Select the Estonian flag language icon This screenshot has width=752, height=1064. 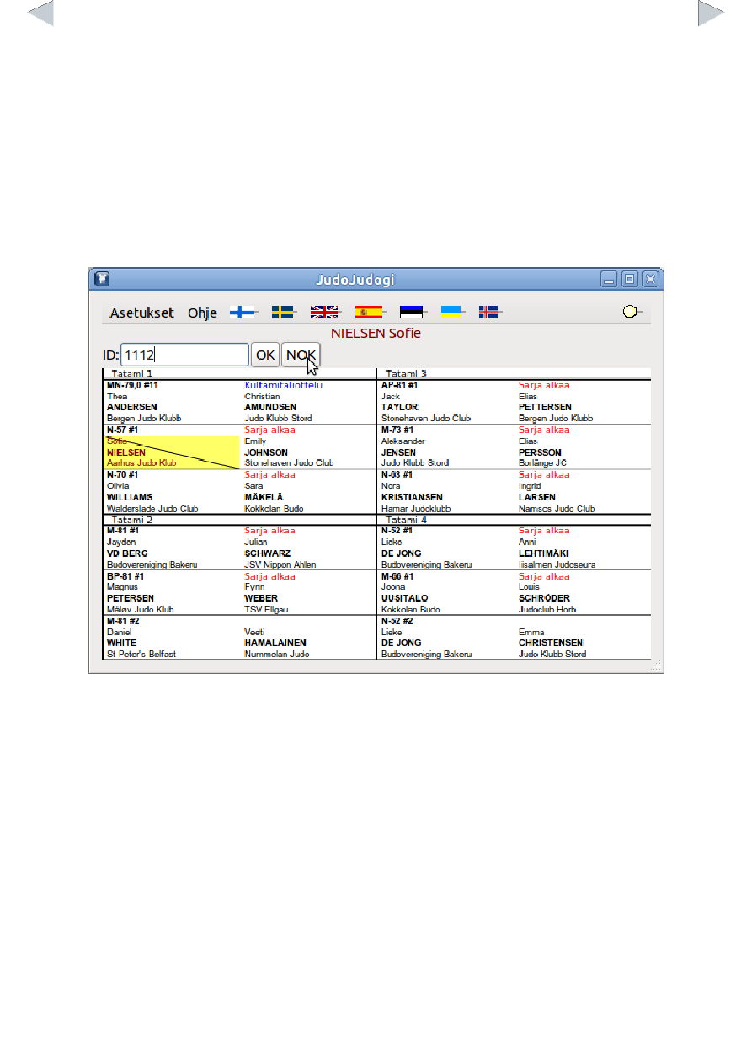(x=411, y=313)
